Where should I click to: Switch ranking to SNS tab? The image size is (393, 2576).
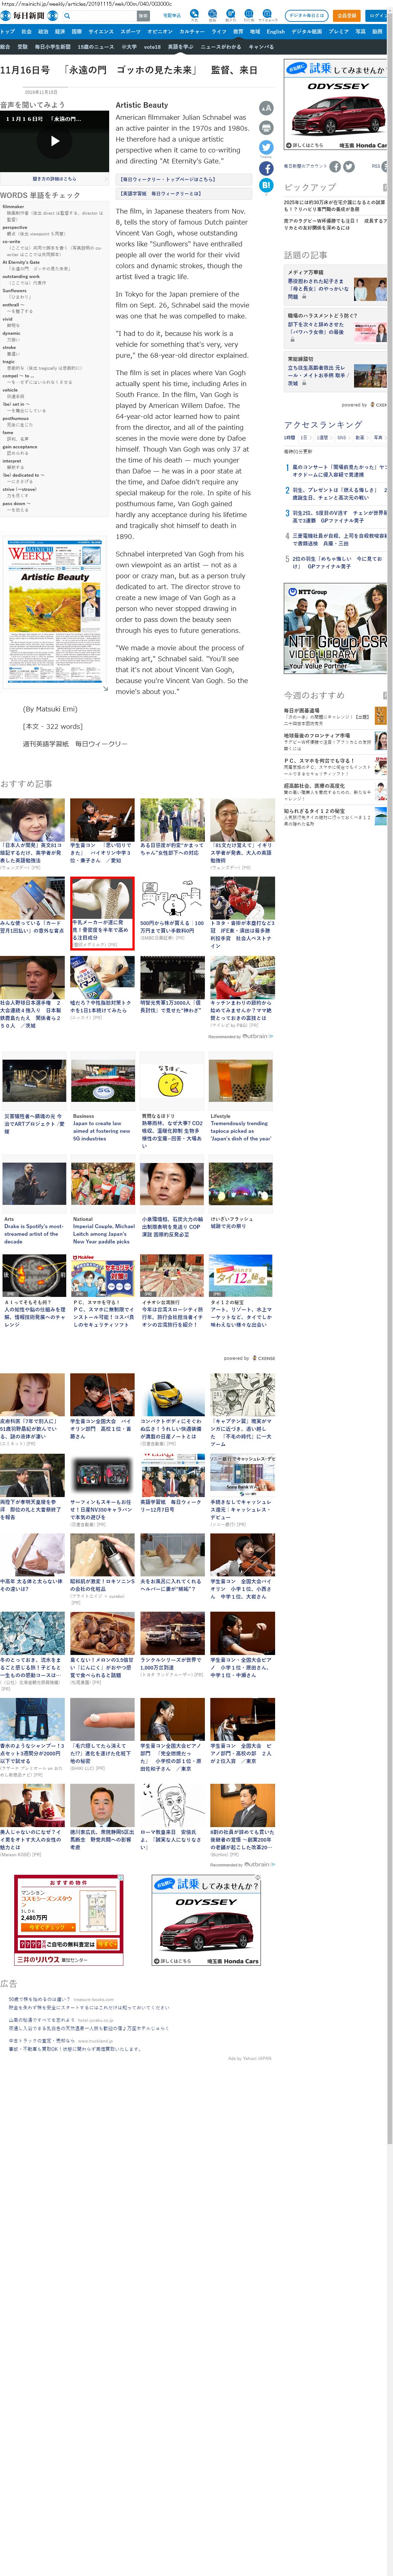(x=342, y=437)
